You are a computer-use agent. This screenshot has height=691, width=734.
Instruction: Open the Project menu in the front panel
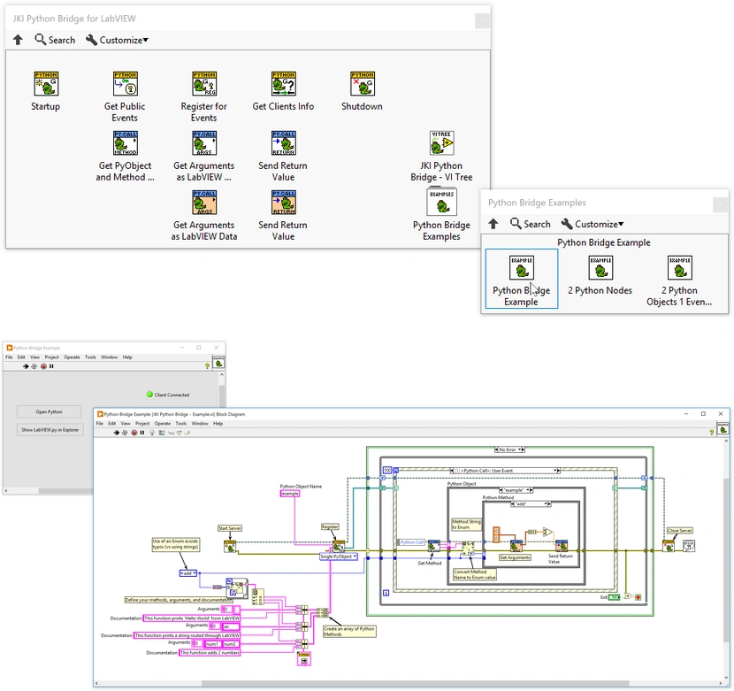click(52, 357)
